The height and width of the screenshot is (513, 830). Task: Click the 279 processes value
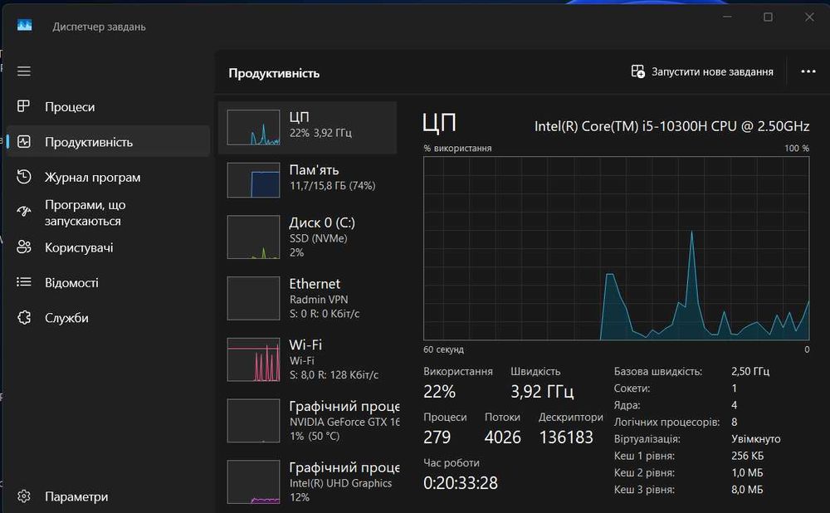pyautogui.click(x=437, y=437)
